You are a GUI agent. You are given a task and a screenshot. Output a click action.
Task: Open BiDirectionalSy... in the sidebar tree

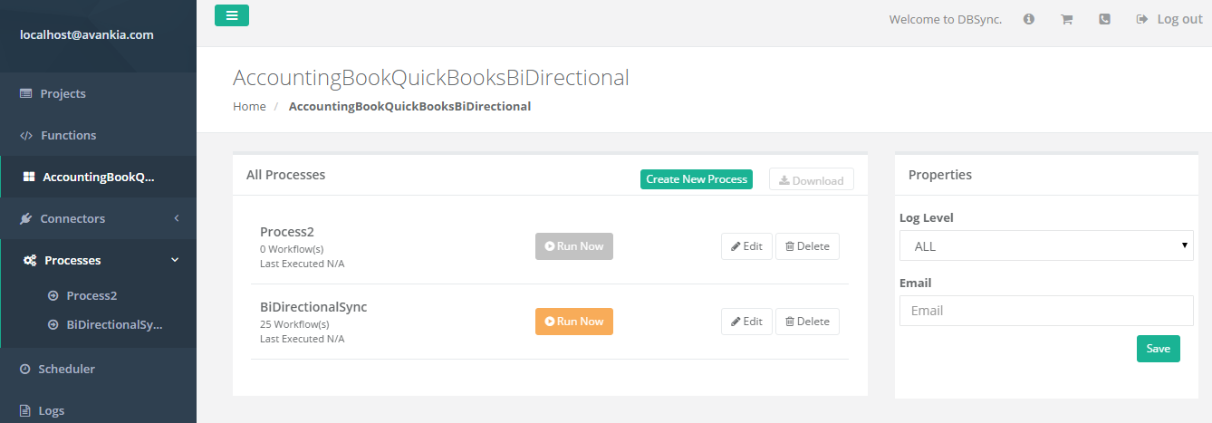pyautogui.click(x=113, y=324)
